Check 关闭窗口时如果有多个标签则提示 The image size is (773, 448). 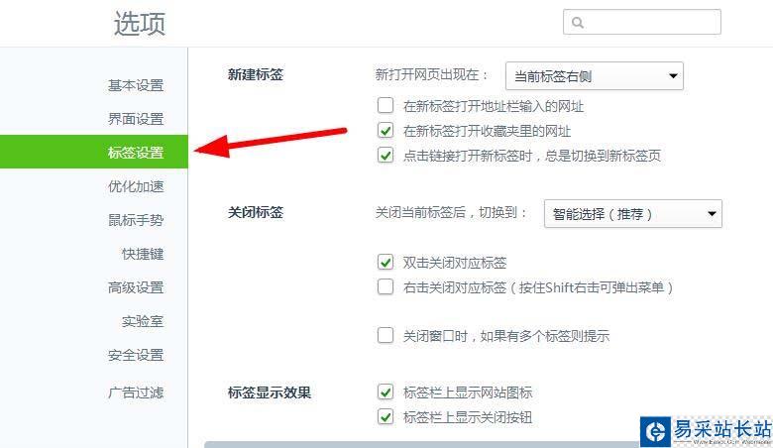click(x=386, y=336)
